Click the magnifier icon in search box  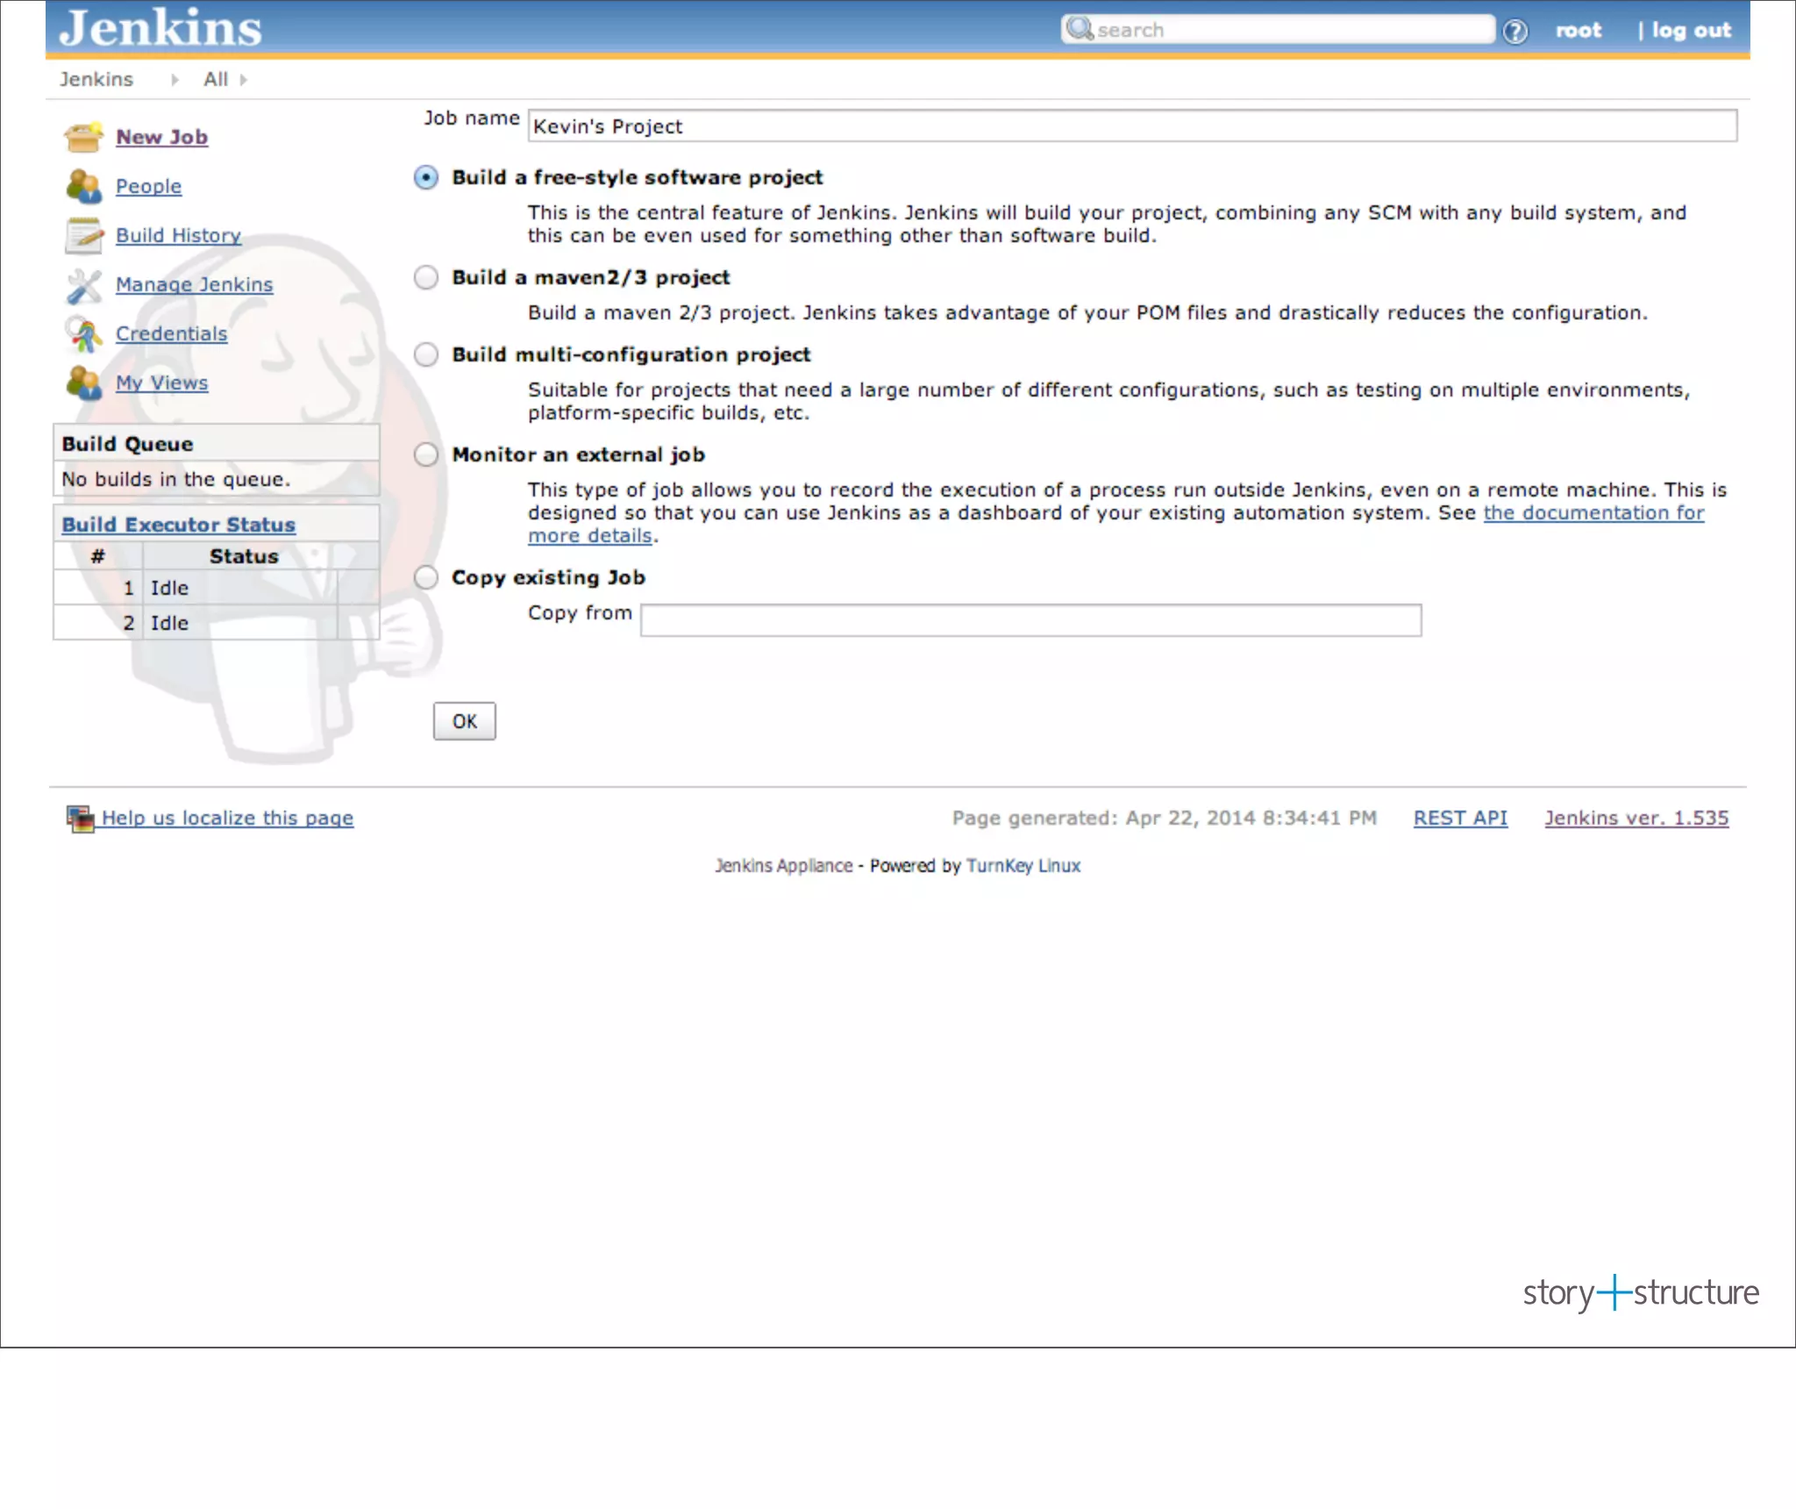(x=1080, y=29)
